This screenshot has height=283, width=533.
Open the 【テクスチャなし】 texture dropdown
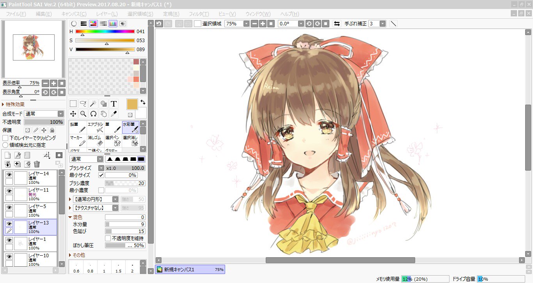click(x=96, y=208)
